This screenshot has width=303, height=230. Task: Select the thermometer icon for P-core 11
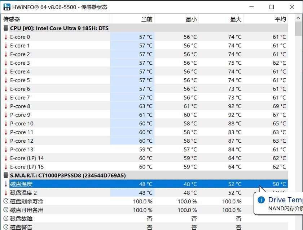click(6, 132)
